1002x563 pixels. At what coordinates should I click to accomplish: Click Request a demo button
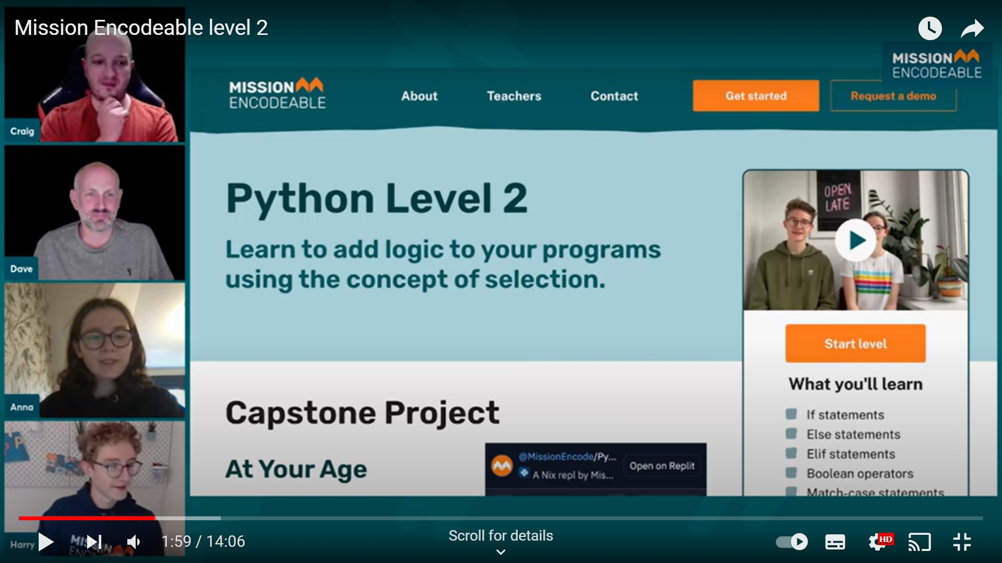tap(893, 96)
